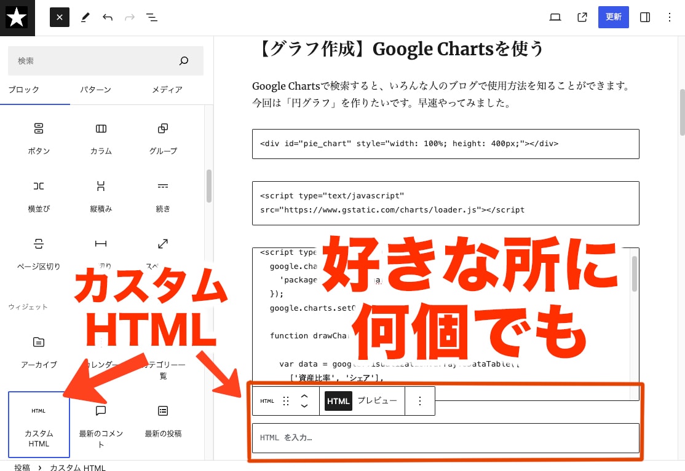
Task: Open the block options three-dot menu
Action: [420, 400]
